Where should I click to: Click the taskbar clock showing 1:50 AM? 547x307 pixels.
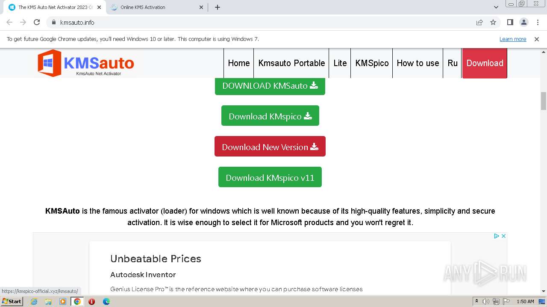click(525, 301)
